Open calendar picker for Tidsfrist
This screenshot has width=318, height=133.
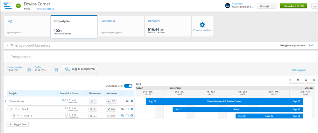coord(56,70)
